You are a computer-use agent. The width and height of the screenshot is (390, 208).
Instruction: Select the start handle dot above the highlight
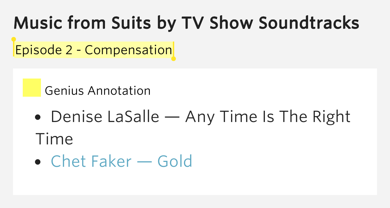click(13, 39)
